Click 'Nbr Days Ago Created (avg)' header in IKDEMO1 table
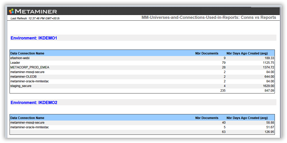 point(247,53)
